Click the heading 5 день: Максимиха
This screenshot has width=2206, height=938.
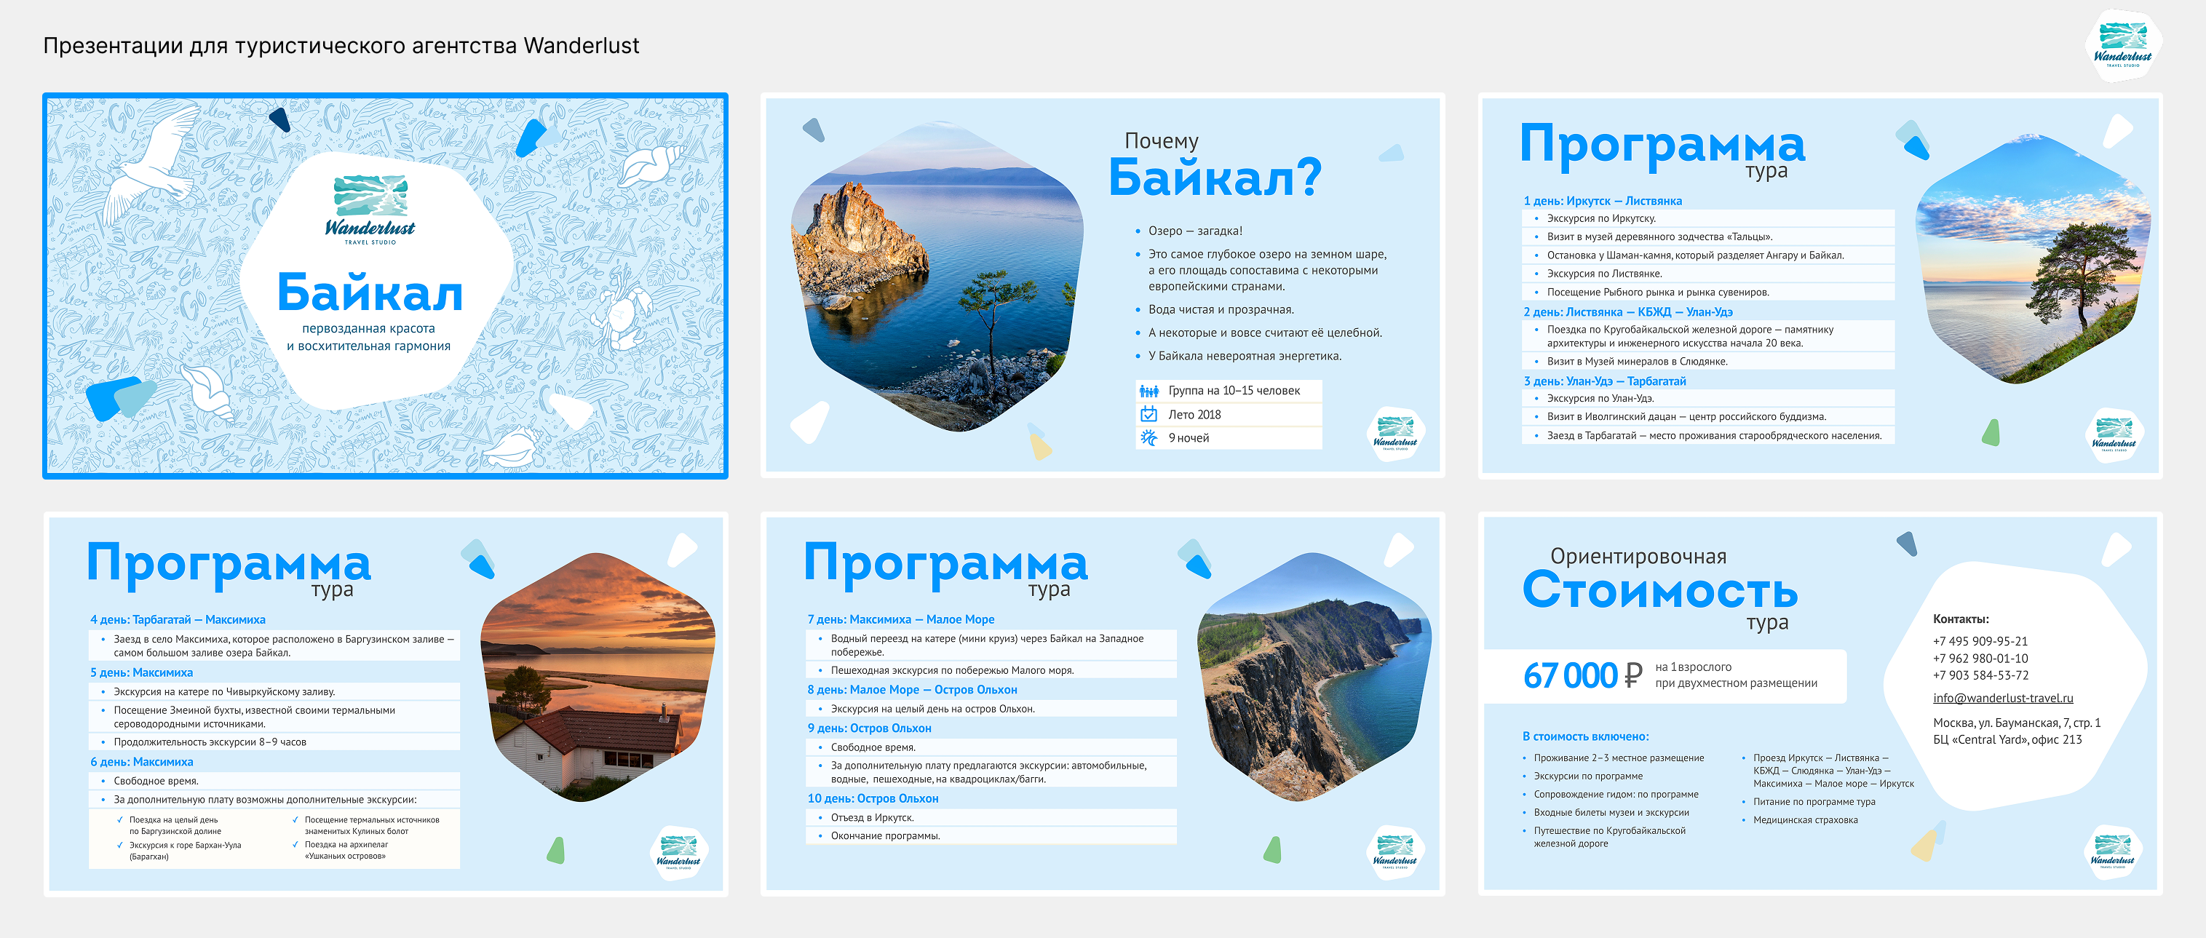coord(141,672)
